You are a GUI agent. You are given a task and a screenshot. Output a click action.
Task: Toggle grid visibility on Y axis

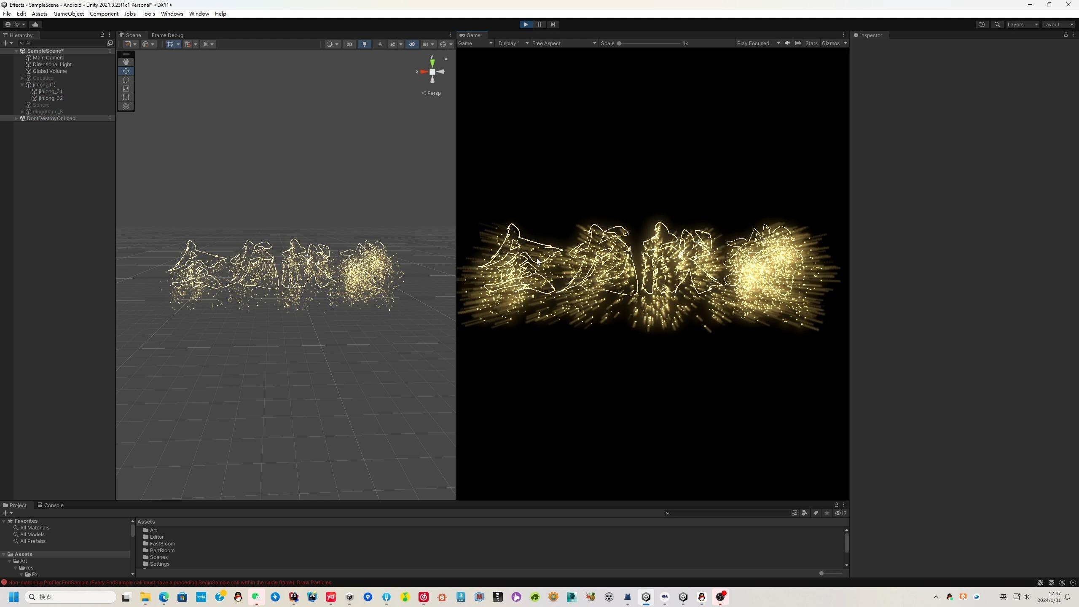point(170,44)
